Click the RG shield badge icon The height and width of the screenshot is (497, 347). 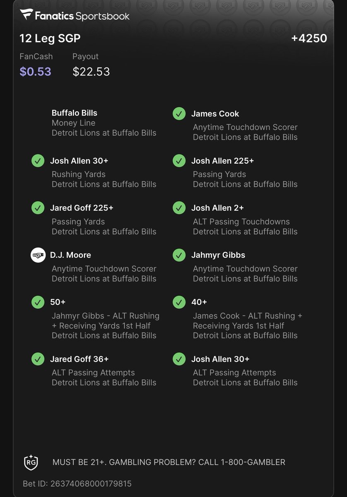31,463
